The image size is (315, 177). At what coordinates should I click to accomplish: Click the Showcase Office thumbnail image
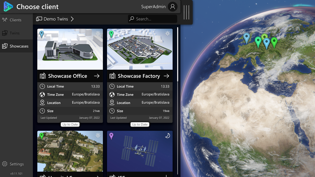coord(70,49)
